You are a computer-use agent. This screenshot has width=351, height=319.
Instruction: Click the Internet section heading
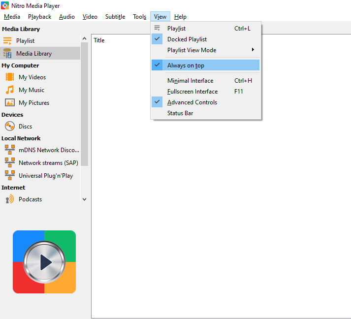point(13,188)
